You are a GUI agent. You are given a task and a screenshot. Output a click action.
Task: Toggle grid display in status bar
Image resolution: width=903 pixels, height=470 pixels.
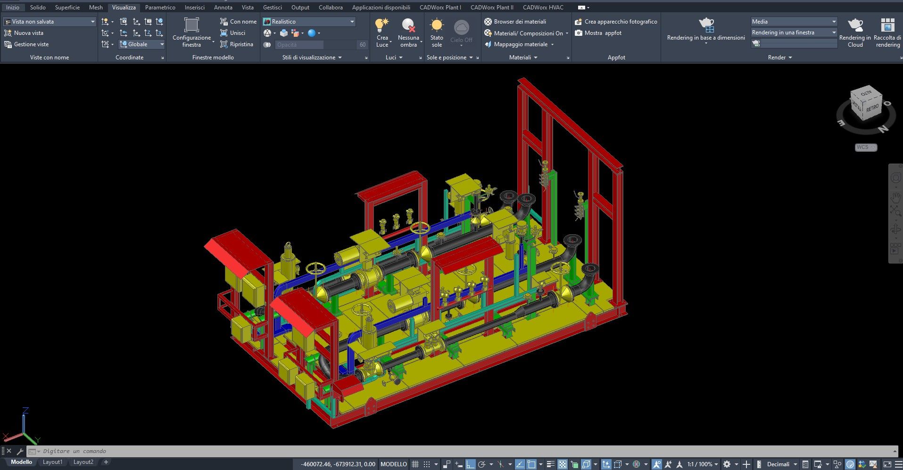415,464
